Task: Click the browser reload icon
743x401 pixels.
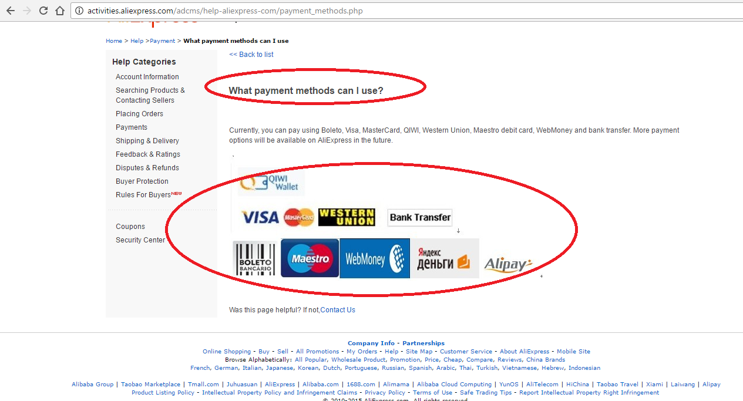Action: pyautogui.click(x=43, y=11)
